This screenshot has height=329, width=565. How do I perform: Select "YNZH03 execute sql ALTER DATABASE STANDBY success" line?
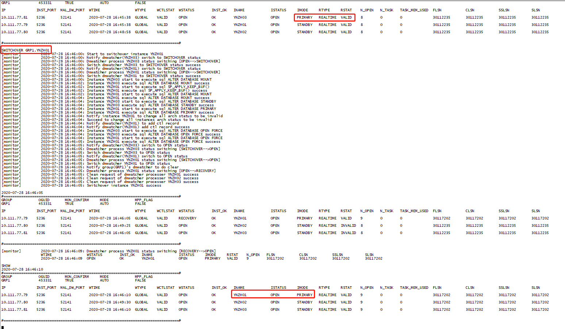tap(150, 105)
